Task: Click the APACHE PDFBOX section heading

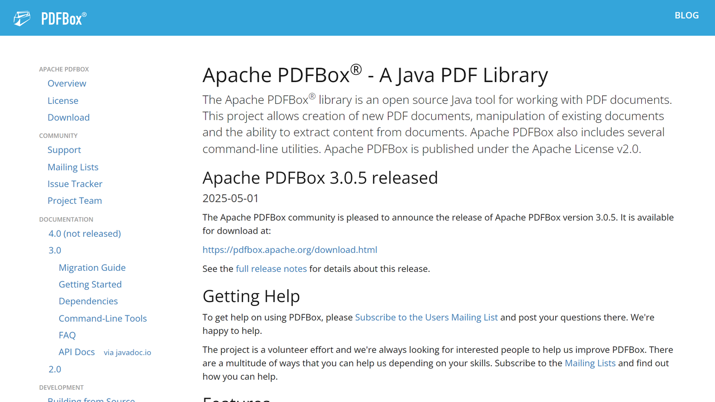Action: click(x=64, y=69)
